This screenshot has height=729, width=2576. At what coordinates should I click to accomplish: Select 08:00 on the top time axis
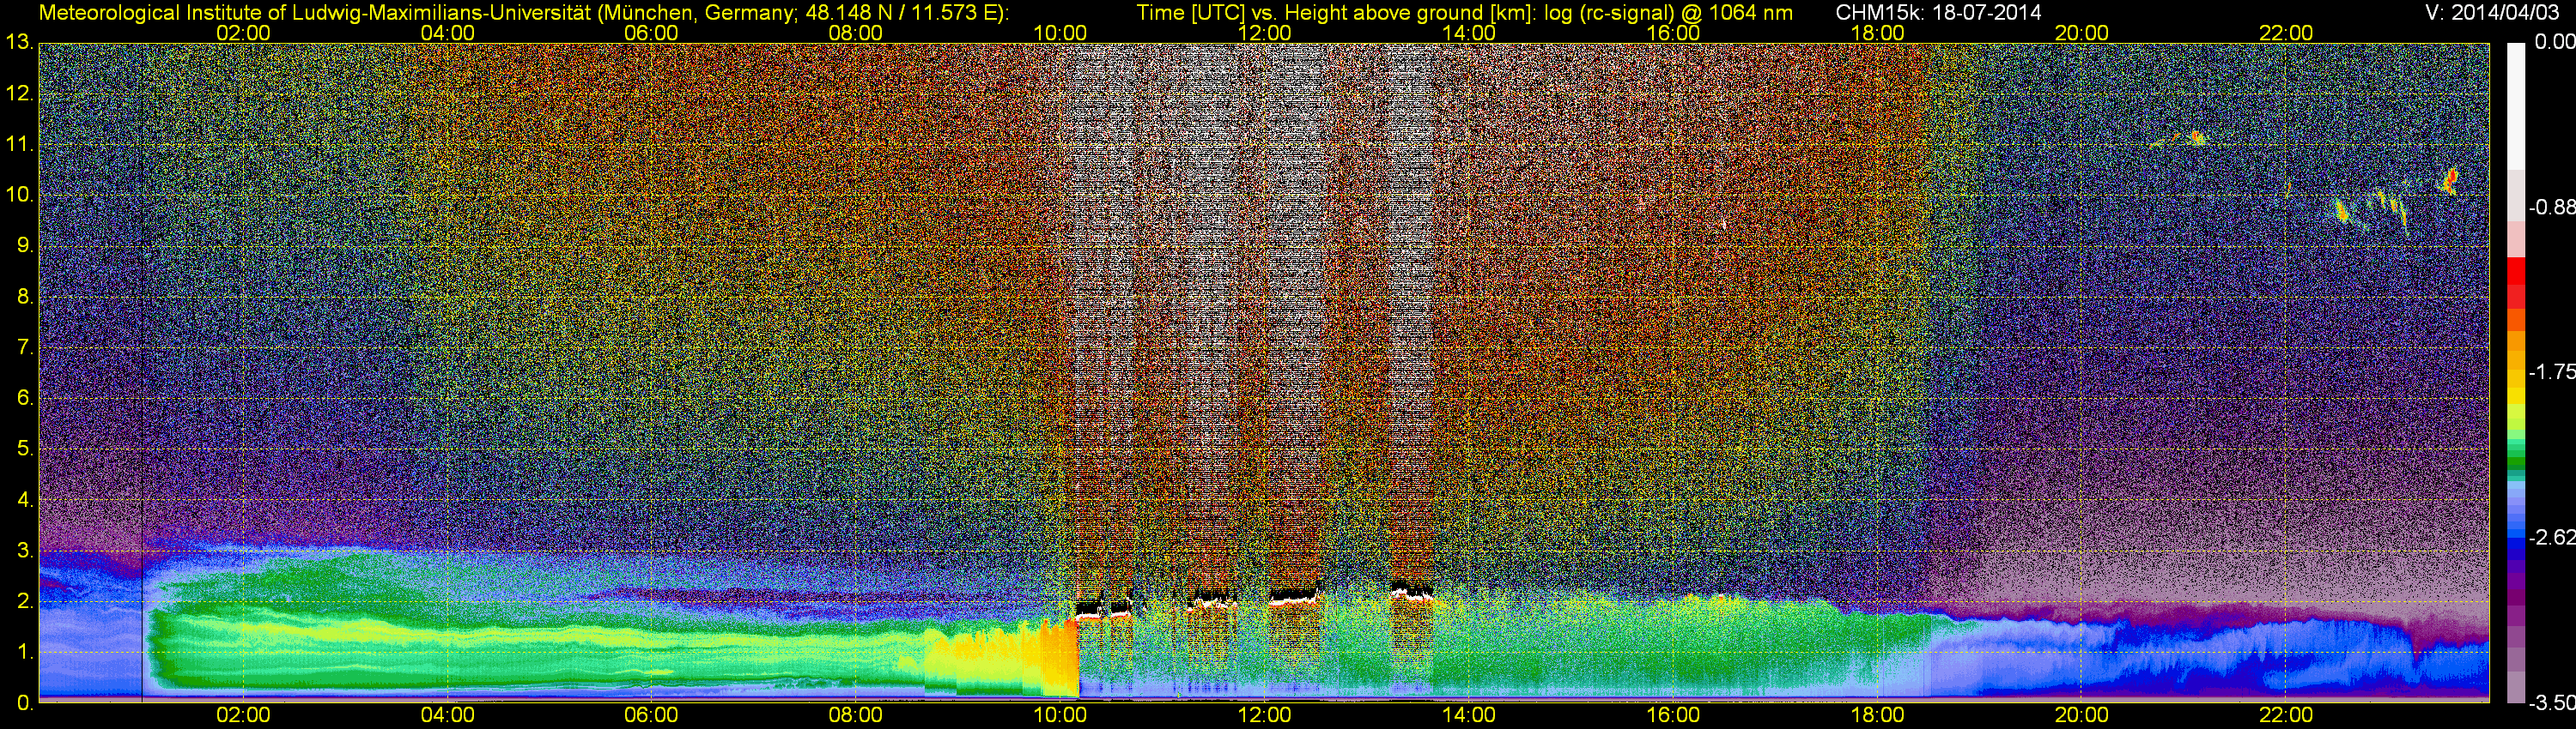[856, 33]
